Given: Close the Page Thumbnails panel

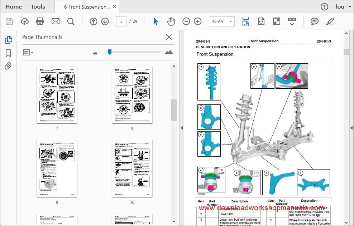Looking at the screenshot, I should click(x=169, y=37).
